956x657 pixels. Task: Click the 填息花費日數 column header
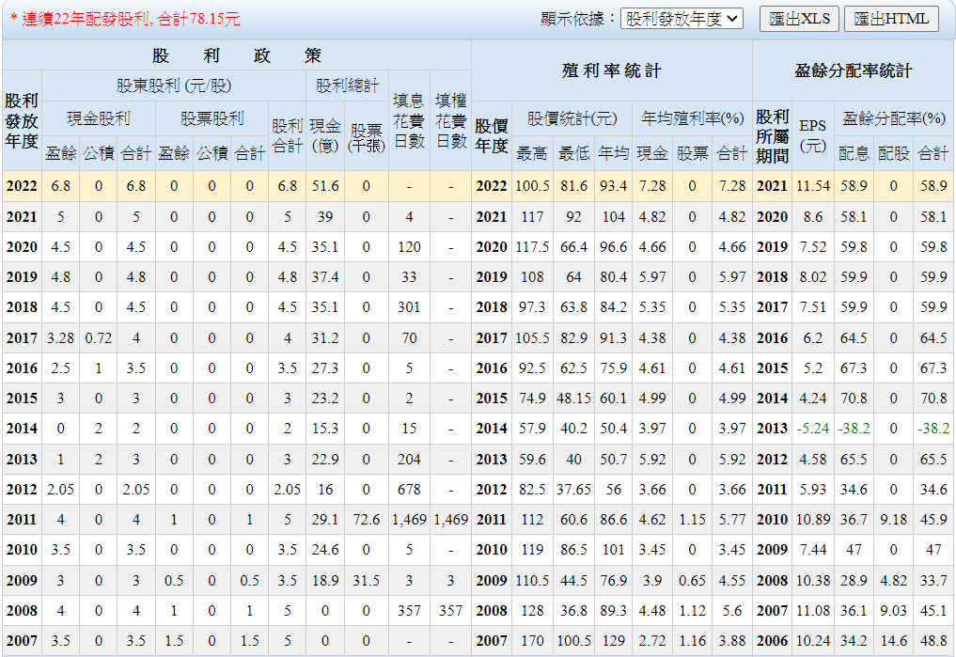coord(408,120)
